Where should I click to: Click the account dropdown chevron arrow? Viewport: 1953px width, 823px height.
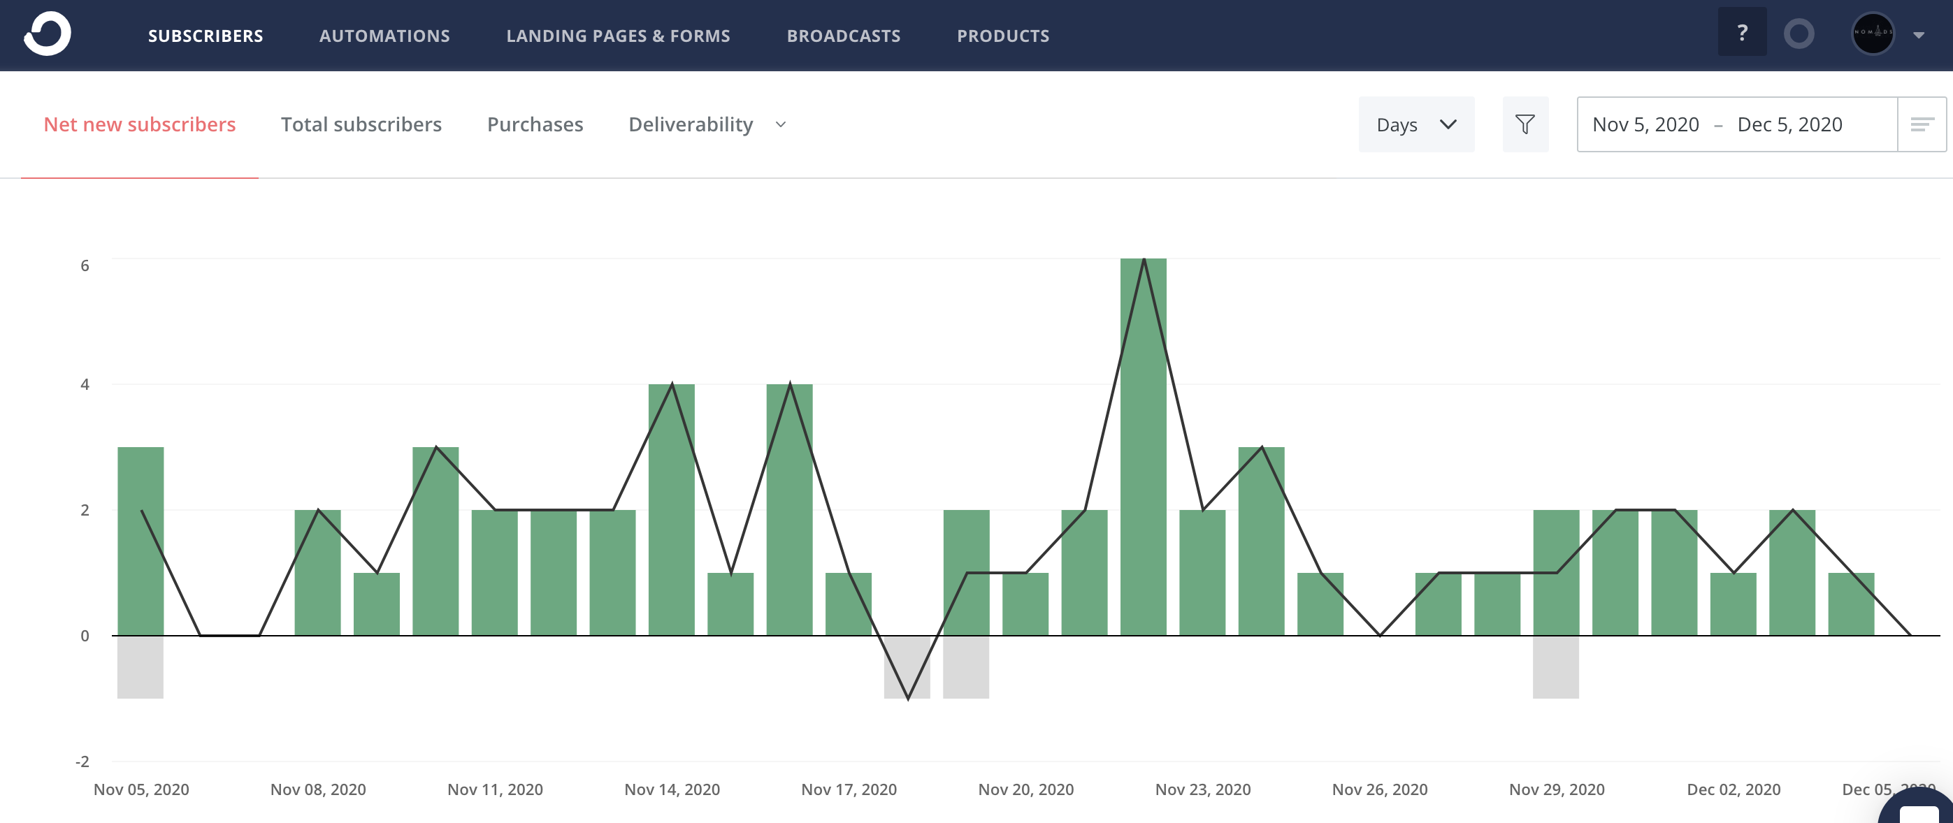[1924, 35]
